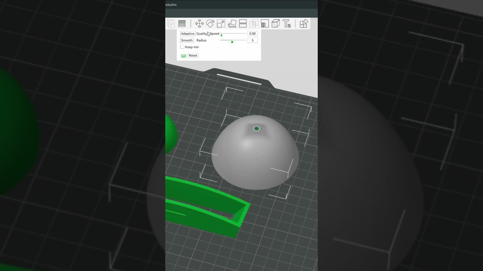Click the Smooth button
The width and height of the screenshot is (483, 271).
(x=187, y=40)
